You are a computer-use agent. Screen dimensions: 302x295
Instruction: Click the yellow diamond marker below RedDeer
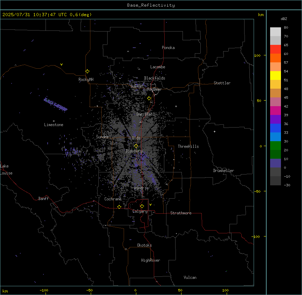pos(149,98)
